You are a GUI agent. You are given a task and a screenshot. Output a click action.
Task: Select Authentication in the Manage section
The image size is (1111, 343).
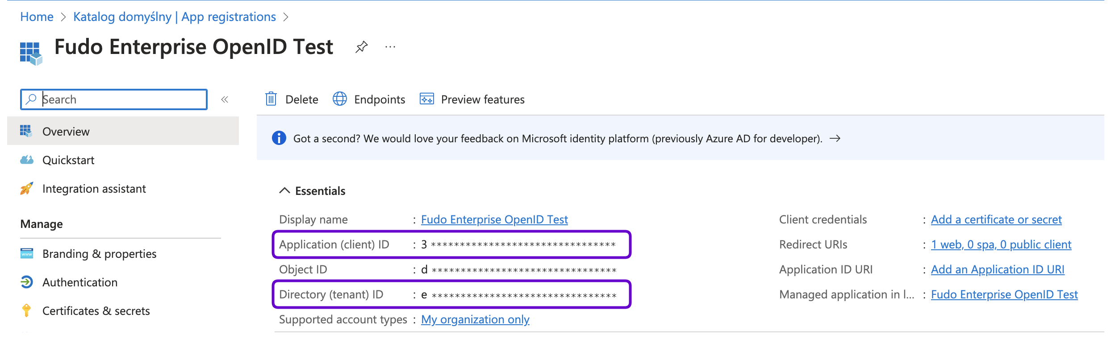pyautogui.click(x=80, y=282)
